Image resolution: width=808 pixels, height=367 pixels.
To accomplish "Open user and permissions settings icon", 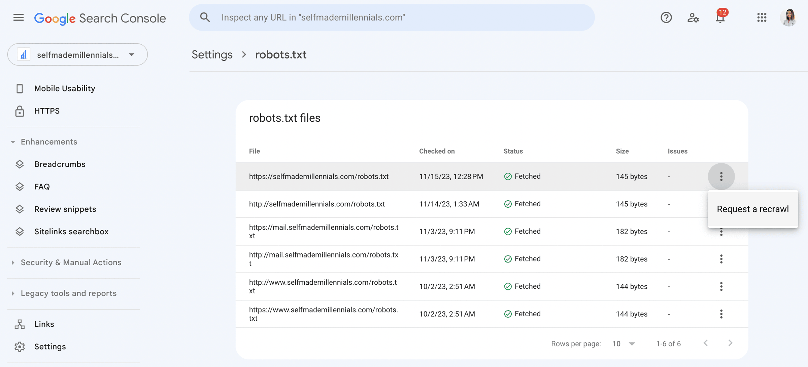I will (693, 17).
